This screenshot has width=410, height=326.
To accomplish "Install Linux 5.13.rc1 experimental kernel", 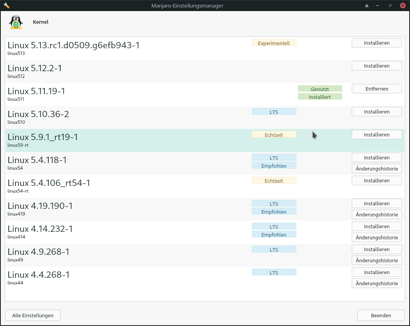I will (x=377, y=43).
